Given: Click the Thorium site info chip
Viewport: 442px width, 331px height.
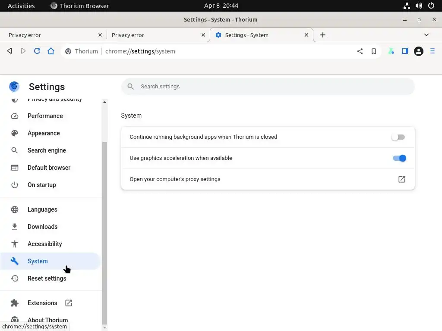Looking at the screenshot, I should pos(82,51).
